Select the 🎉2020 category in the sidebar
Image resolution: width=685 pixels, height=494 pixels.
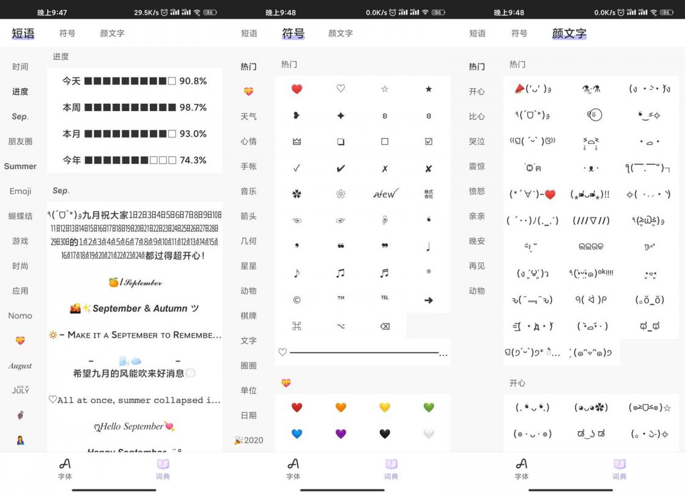pos(250,440)
